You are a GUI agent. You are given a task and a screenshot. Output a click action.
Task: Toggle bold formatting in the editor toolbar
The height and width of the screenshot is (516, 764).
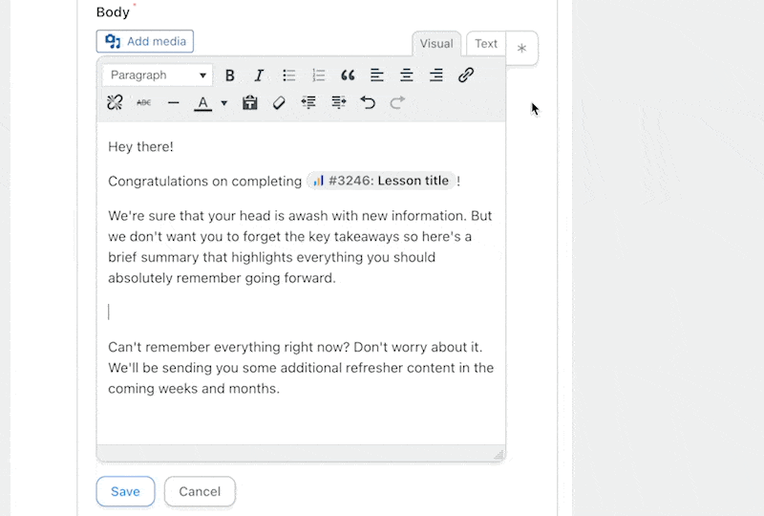point(230,75)
